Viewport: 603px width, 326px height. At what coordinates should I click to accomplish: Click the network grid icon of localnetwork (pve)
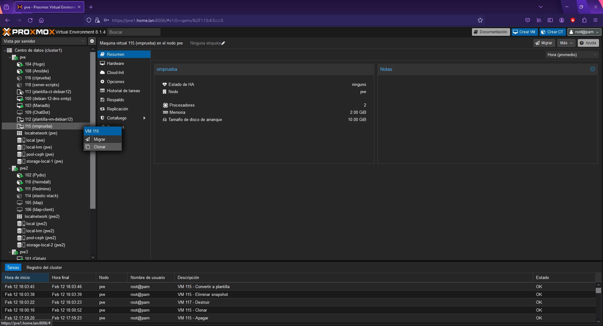coord(19,133)
